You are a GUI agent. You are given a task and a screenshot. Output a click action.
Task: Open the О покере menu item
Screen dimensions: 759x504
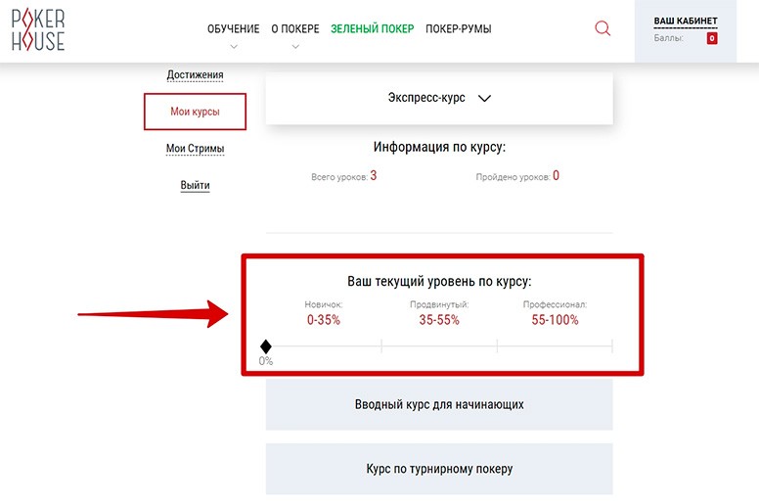click(295, 28)
